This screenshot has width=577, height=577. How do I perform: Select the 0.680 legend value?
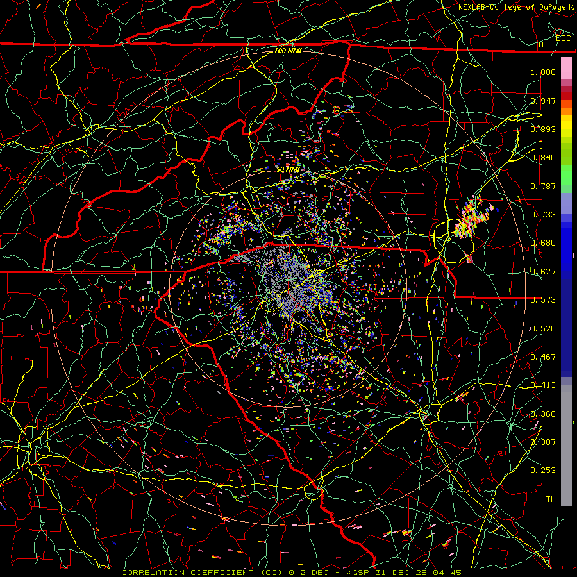[x=543, y=243]
